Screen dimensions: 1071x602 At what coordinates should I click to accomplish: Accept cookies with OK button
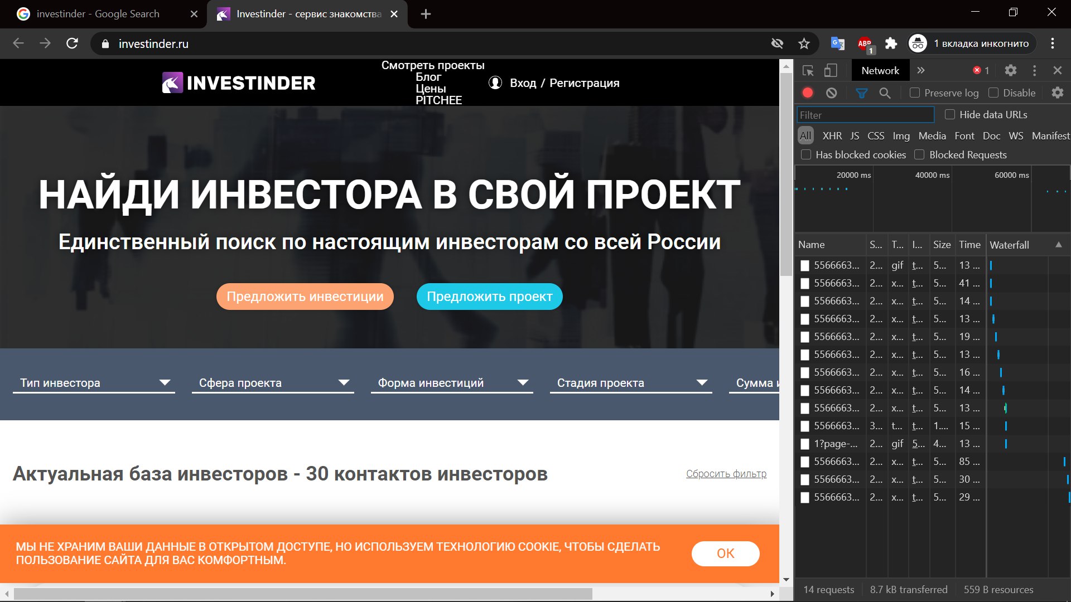[x=726, y=554]
